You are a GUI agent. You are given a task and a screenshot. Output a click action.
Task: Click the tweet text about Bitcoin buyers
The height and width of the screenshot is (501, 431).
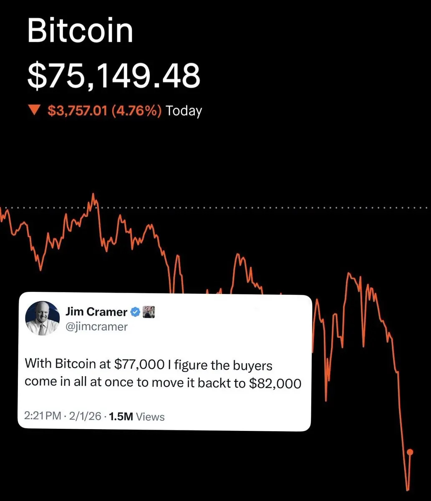[163, 374]
